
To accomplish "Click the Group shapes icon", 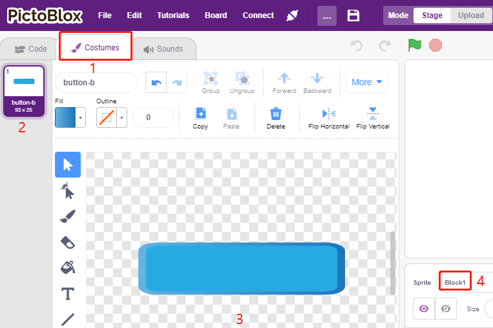I will click(211, 83).
